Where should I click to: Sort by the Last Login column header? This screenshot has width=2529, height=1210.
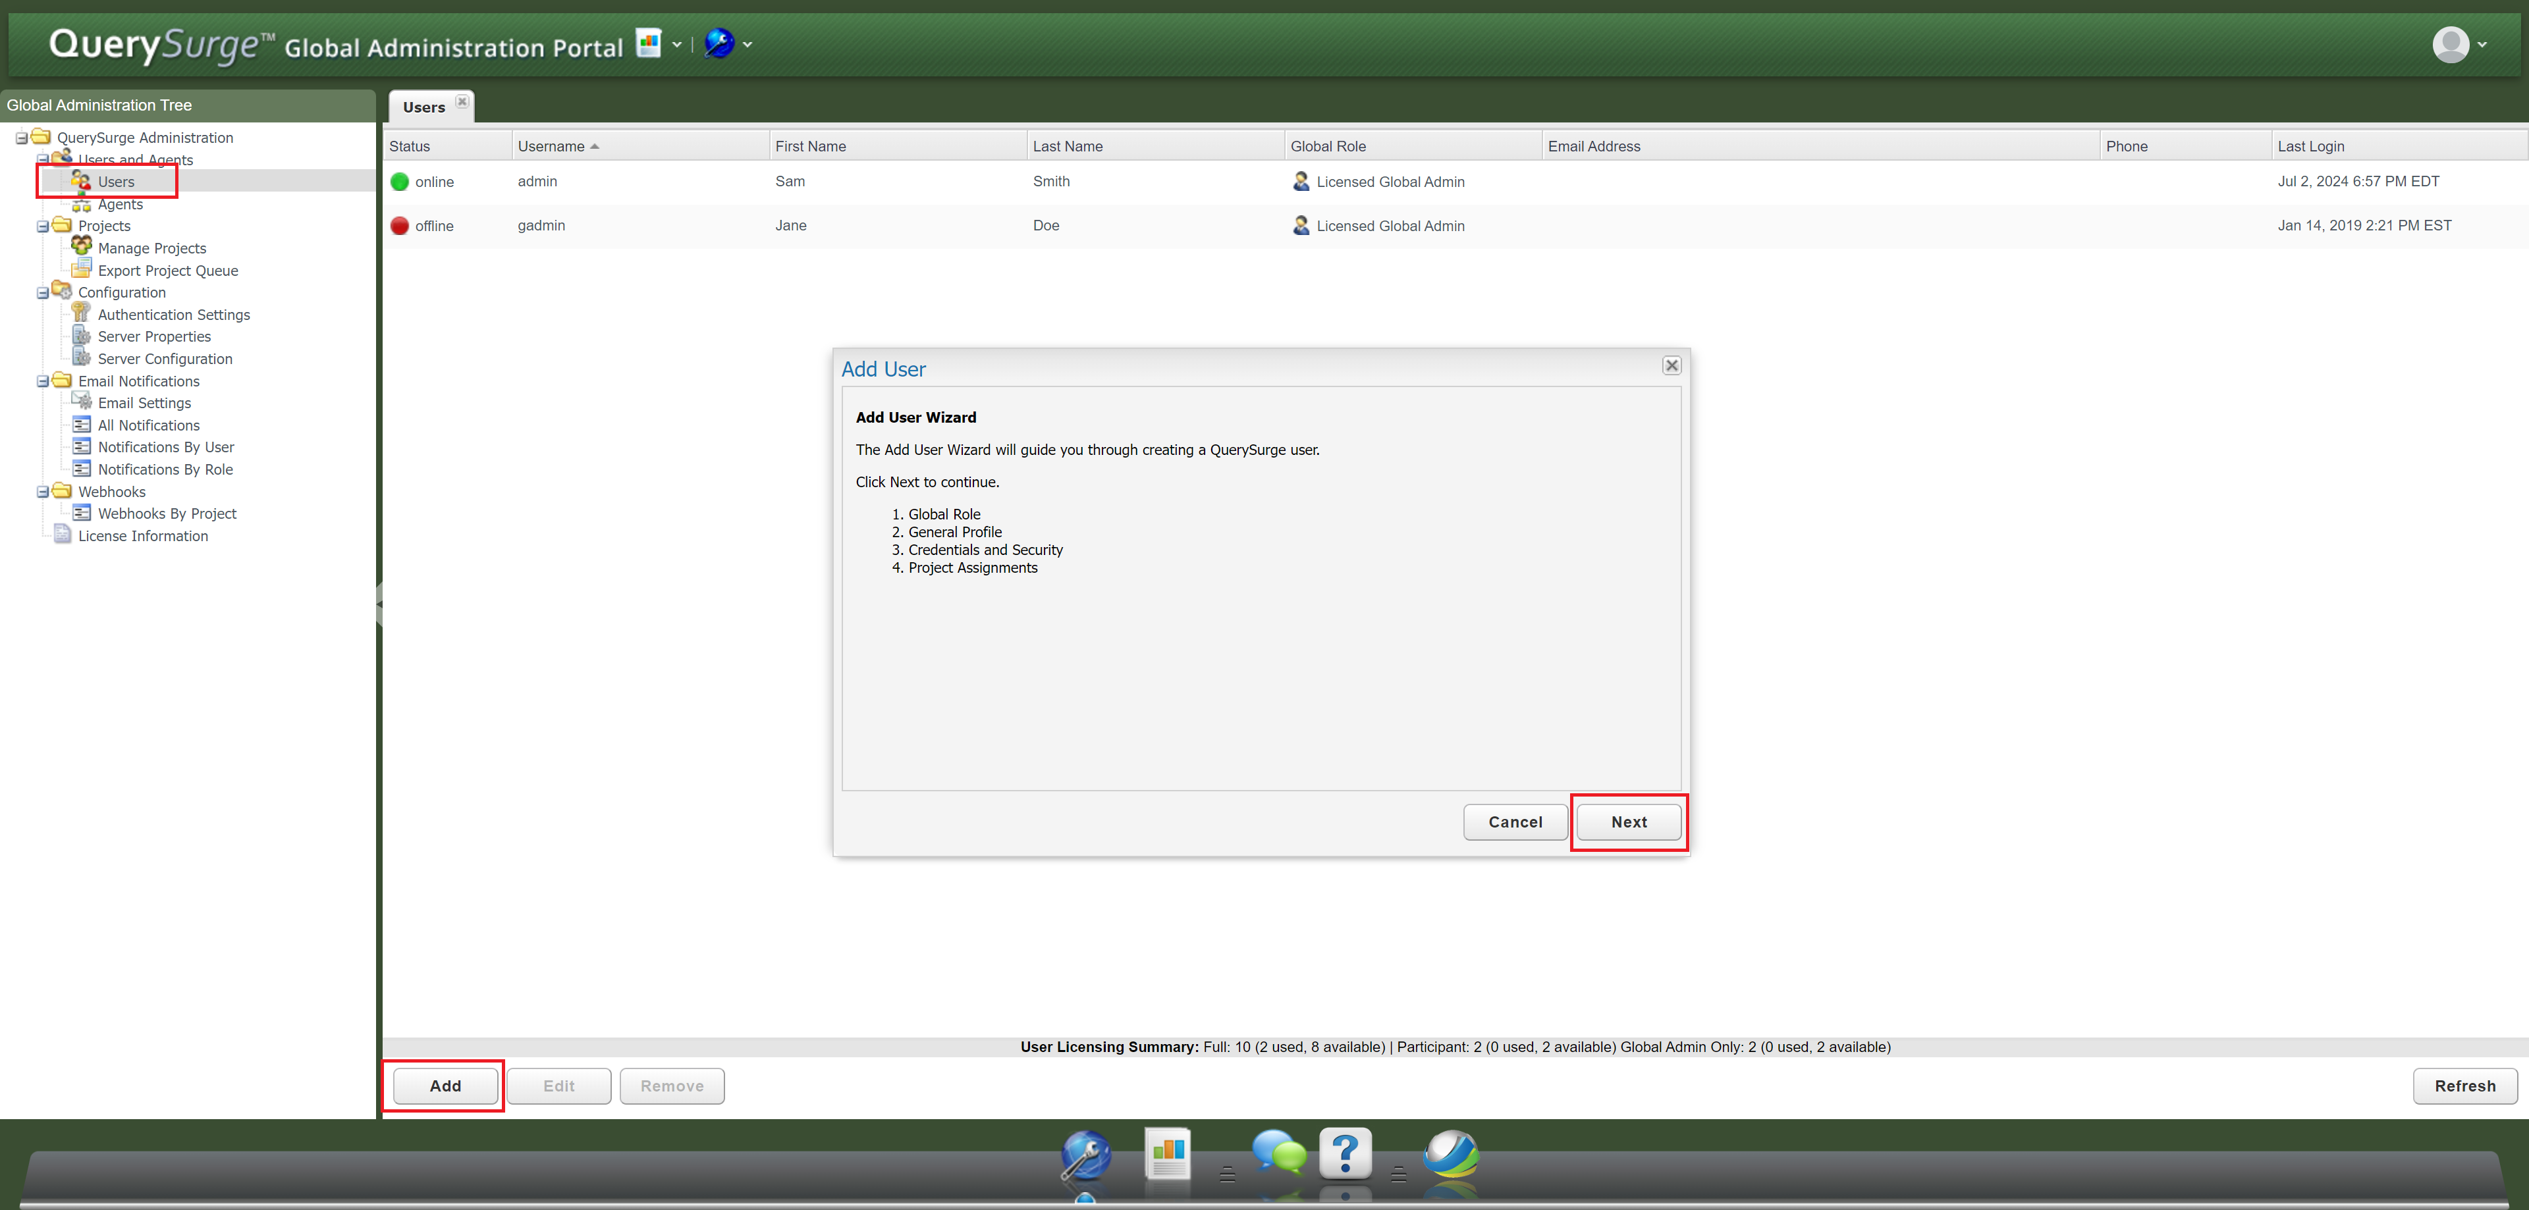click(2399, 146)
